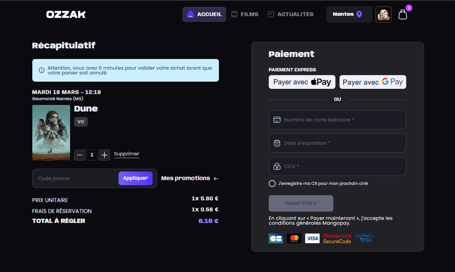Click the booking fee 1x 0.56 €

coord(205,210)
